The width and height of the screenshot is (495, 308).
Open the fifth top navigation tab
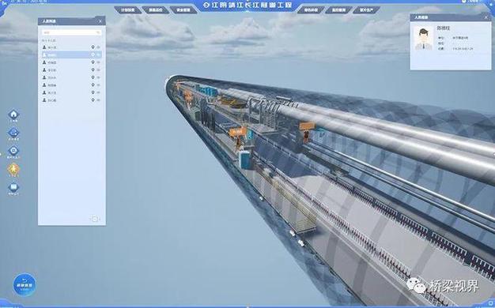[338, 10]
